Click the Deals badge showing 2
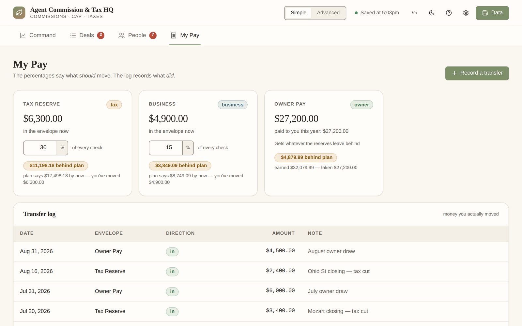The image size is (522, 326). [101, 35]
